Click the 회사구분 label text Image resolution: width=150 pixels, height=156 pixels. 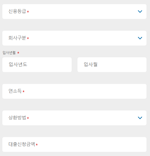(17, 38)
